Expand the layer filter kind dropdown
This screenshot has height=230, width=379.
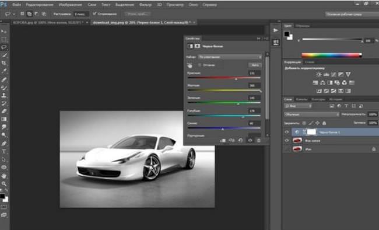(298, 106)
